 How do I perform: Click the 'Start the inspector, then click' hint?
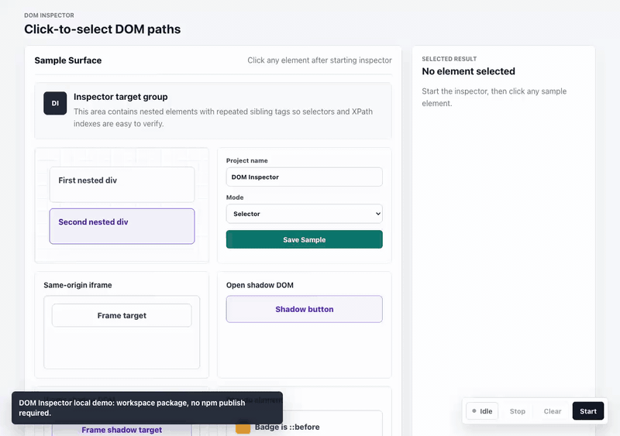click(494, 98)
